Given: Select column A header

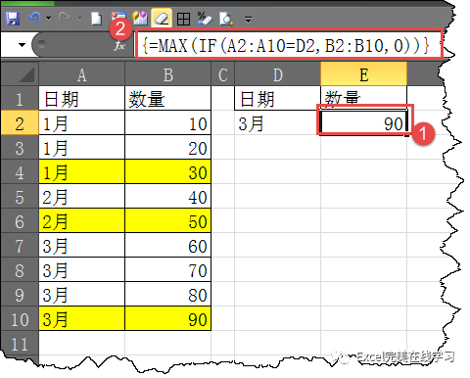Looking at the screenshot, I should (81, 74).
